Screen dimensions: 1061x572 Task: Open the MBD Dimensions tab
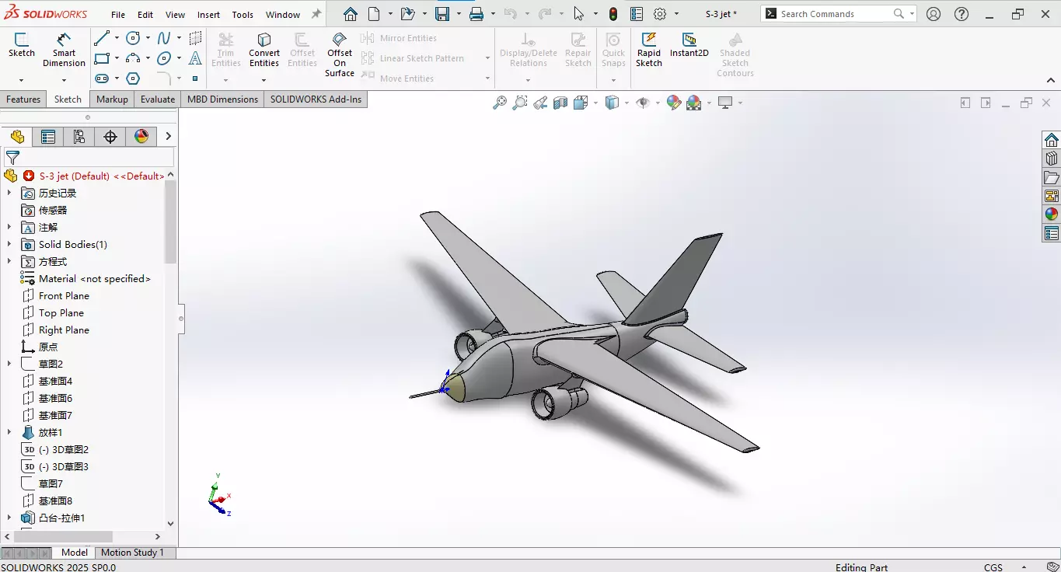click(222, 99)
